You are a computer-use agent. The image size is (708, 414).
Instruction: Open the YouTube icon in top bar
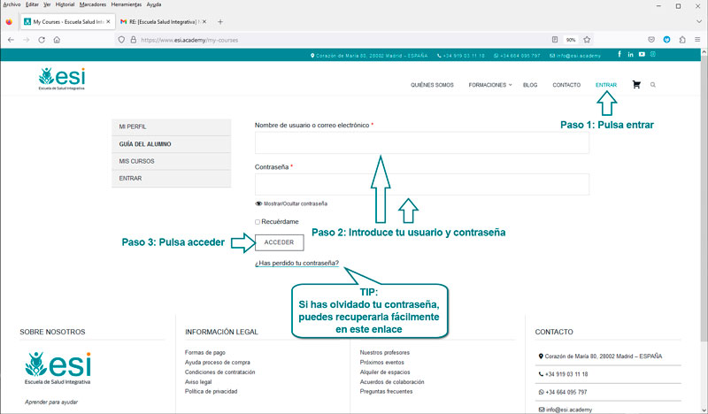click(642, 54)
